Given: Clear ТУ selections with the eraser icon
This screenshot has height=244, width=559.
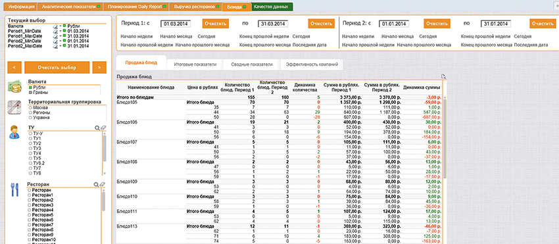Looking at the screenshot, I should (x=103, y=128).
